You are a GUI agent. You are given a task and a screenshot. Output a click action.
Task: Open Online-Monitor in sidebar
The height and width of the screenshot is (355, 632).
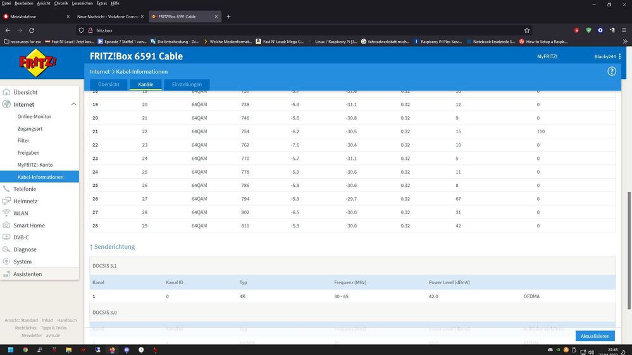point(34,116)
